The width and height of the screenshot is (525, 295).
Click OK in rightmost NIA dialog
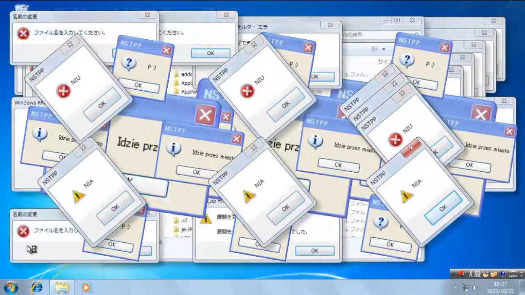click(x=443, y=208)
